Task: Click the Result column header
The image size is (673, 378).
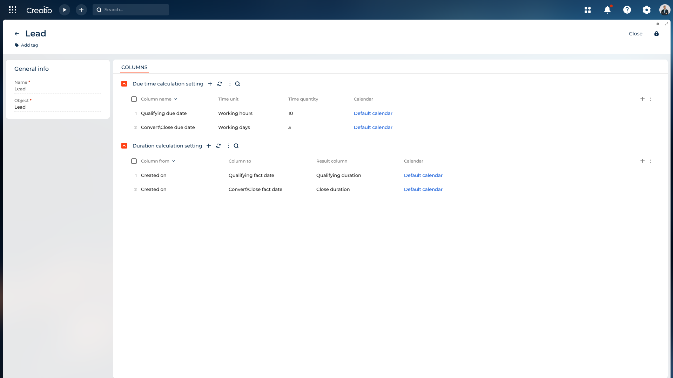Action: click(x=332, y=161)
